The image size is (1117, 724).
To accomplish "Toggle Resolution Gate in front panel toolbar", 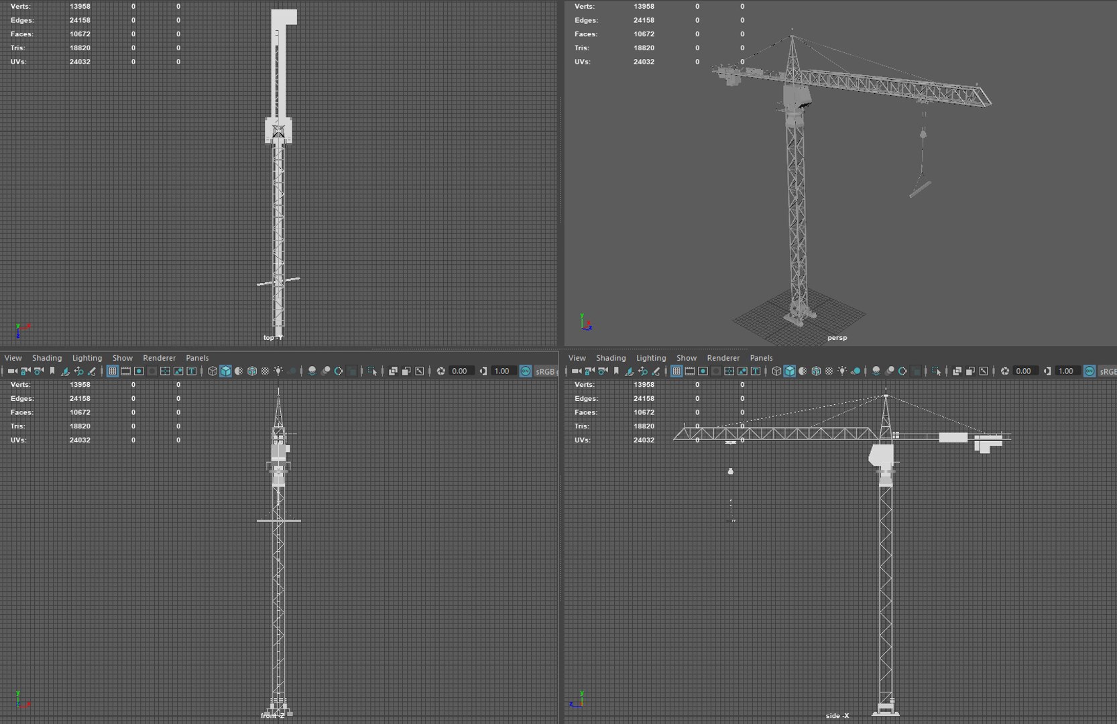I will coord(139,371).
